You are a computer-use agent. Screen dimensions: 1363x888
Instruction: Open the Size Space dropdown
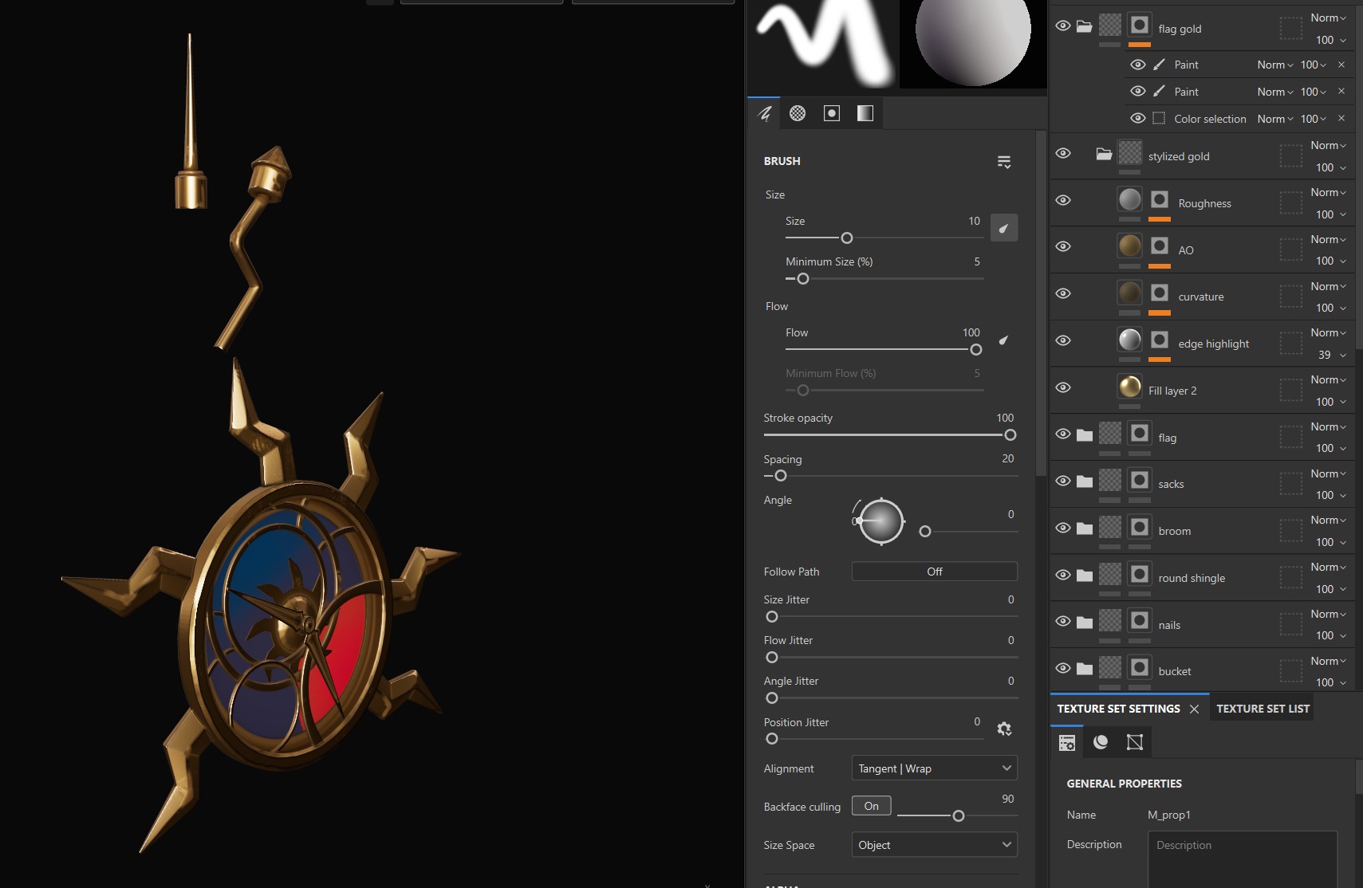click(935, 845)
